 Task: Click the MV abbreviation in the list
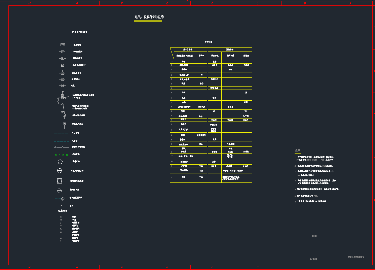61,238
